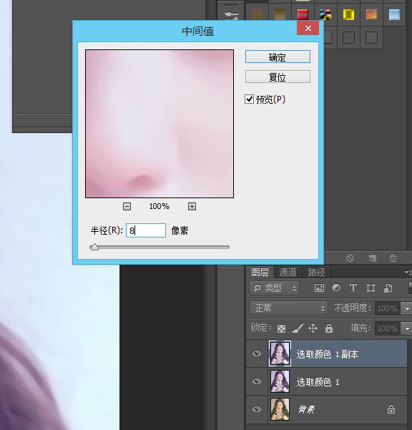Screen dimensions: 412x430
Task: Toggle lock all padlock icon
Action: click(328, 328)
